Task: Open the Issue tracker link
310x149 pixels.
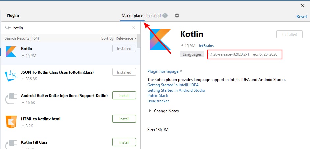Action: [158, 101]
